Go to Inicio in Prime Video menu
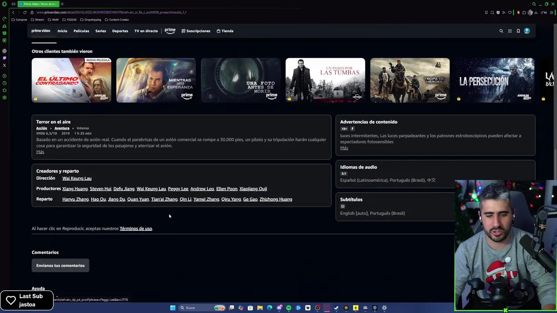Viewport: 557px width, 313px height. (62, 31)
